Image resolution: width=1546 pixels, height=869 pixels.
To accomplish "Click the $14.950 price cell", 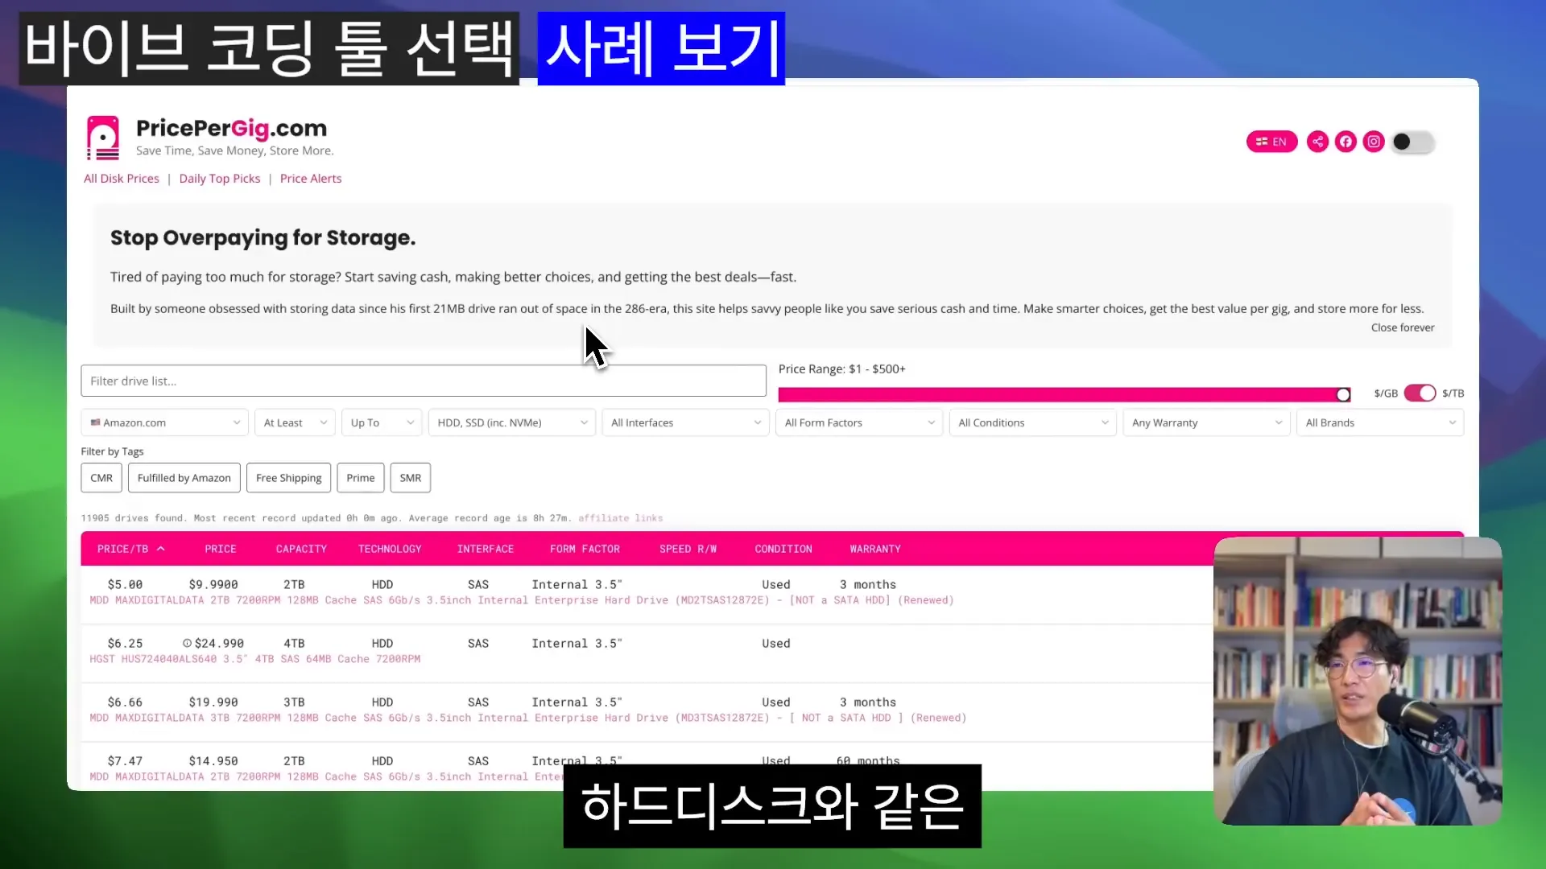I will [x=213, y=761].
